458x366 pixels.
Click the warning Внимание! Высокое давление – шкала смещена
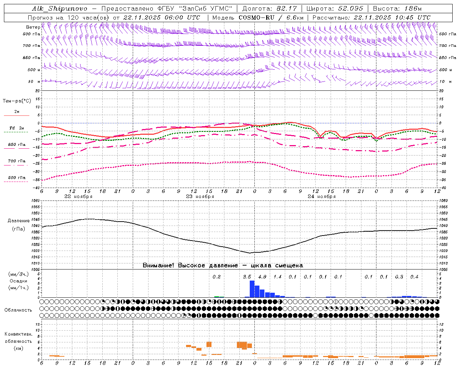[223, 265]
